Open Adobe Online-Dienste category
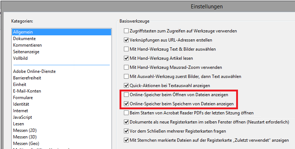Image resolution: width=295 pixels, height=149 pixels. (x=34, y=71)
